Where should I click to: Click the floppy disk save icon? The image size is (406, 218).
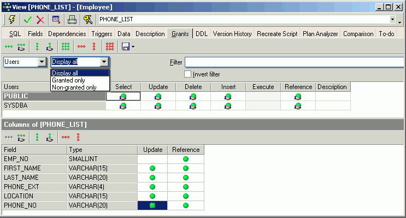(126, 46)
